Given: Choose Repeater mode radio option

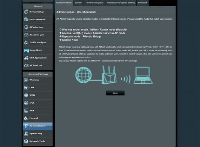Looking at the screenshot, I should 60,37.
